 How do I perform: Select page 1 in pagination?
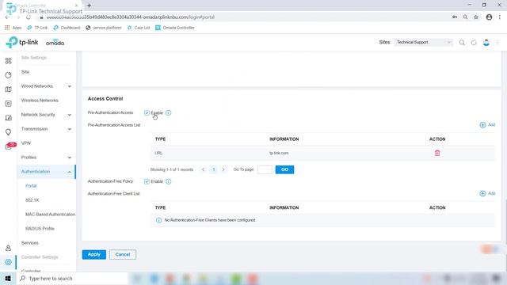pyautogui.click(x=213, y=169)
